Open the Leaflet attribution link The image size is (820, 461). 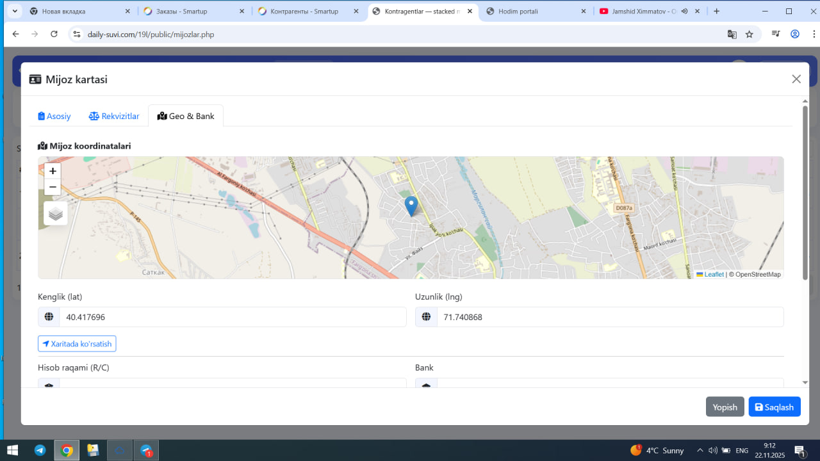[x=714, y=274]
